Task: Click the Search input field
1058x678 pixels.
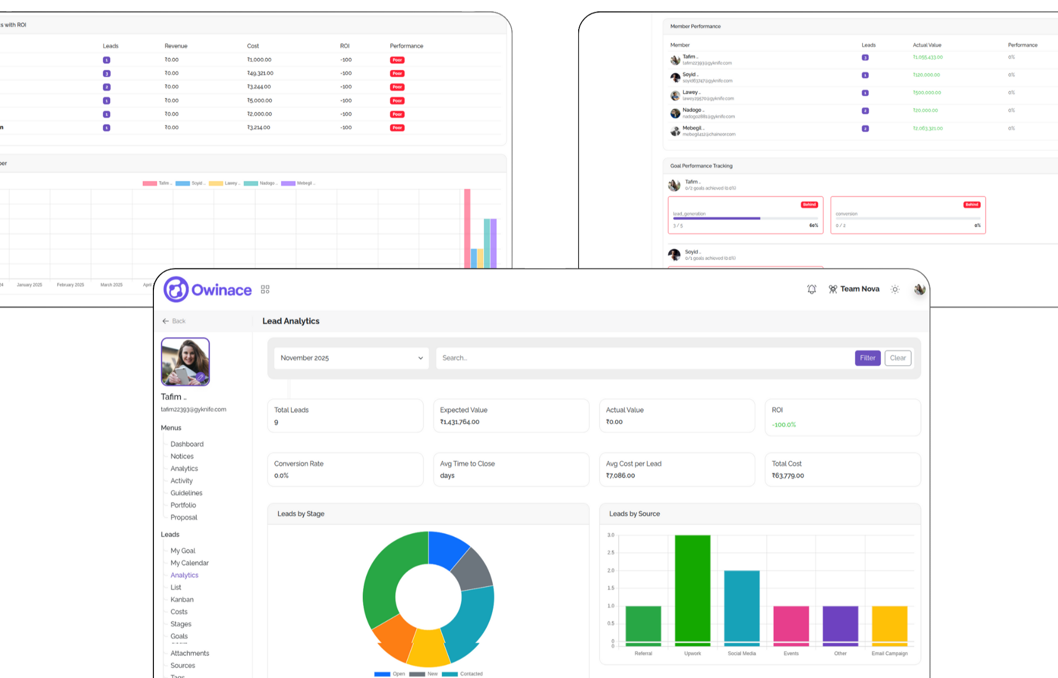Action: click(x=643, y=358)
